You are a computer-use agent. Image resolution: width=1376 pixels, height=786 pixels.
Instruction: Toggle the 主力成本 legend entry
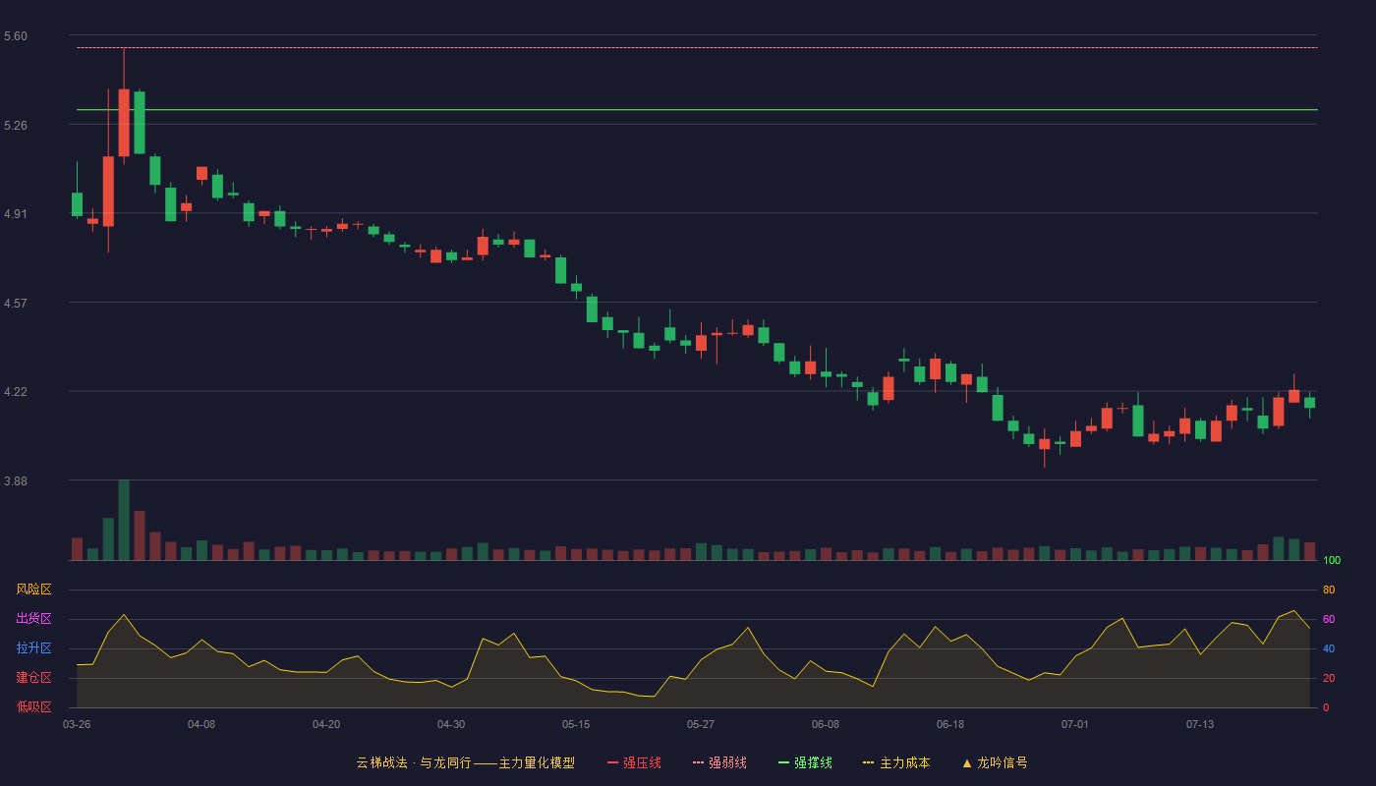tap(896, 762)
